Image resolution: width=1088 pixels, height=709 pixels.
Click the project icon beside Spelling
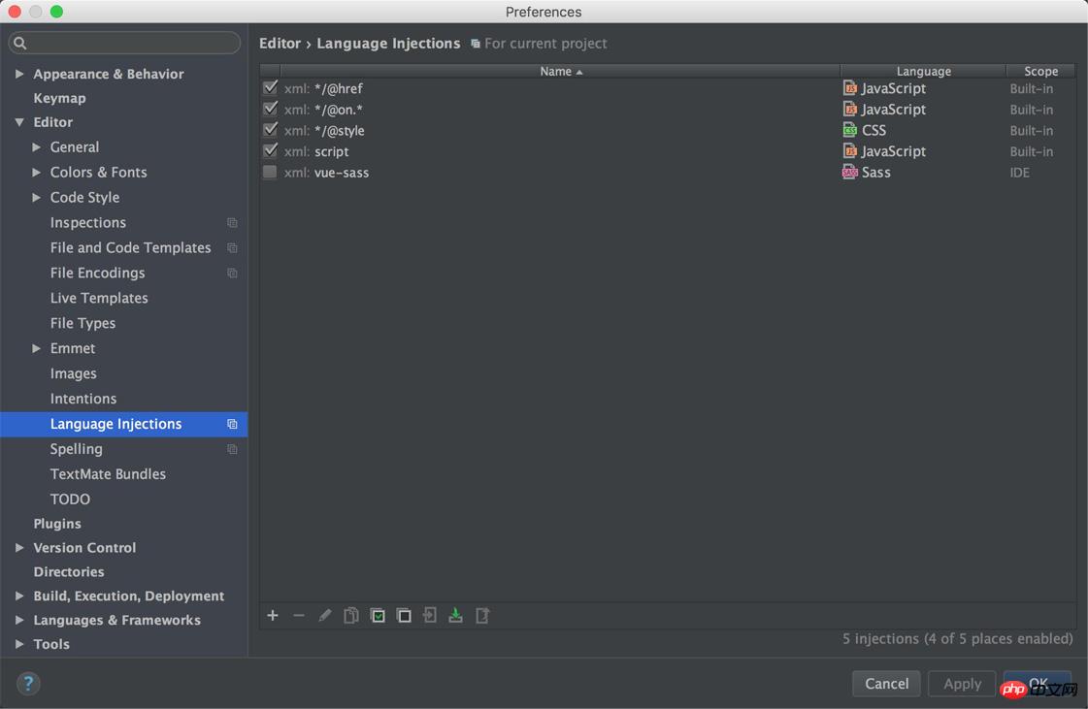[x=232, y=449]
